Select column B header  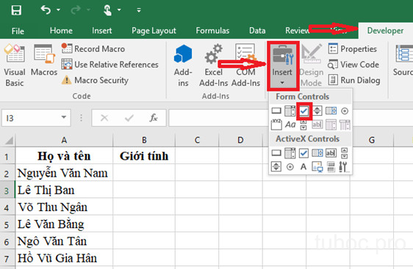[x=144, y=140]
